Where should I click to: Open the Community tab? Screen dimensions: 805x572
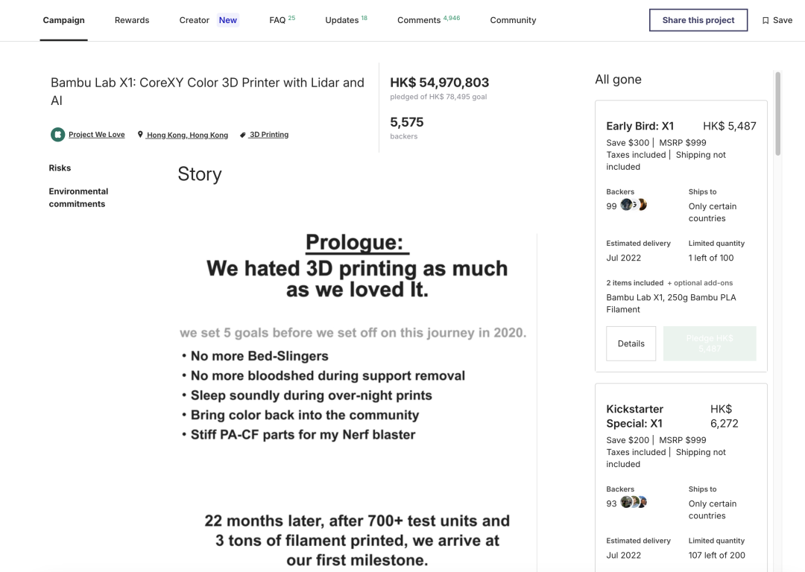[x=513, y=20]
